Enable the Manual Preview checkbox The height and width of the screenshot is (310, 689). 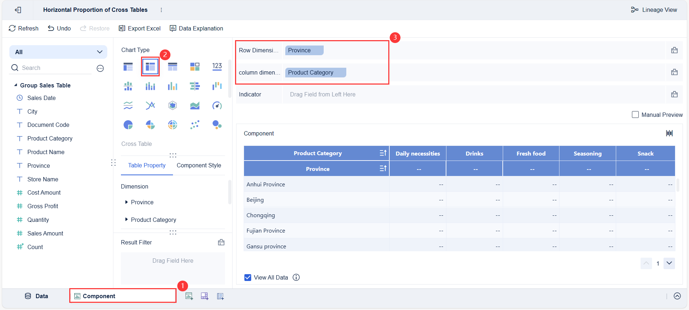point(635,115)
